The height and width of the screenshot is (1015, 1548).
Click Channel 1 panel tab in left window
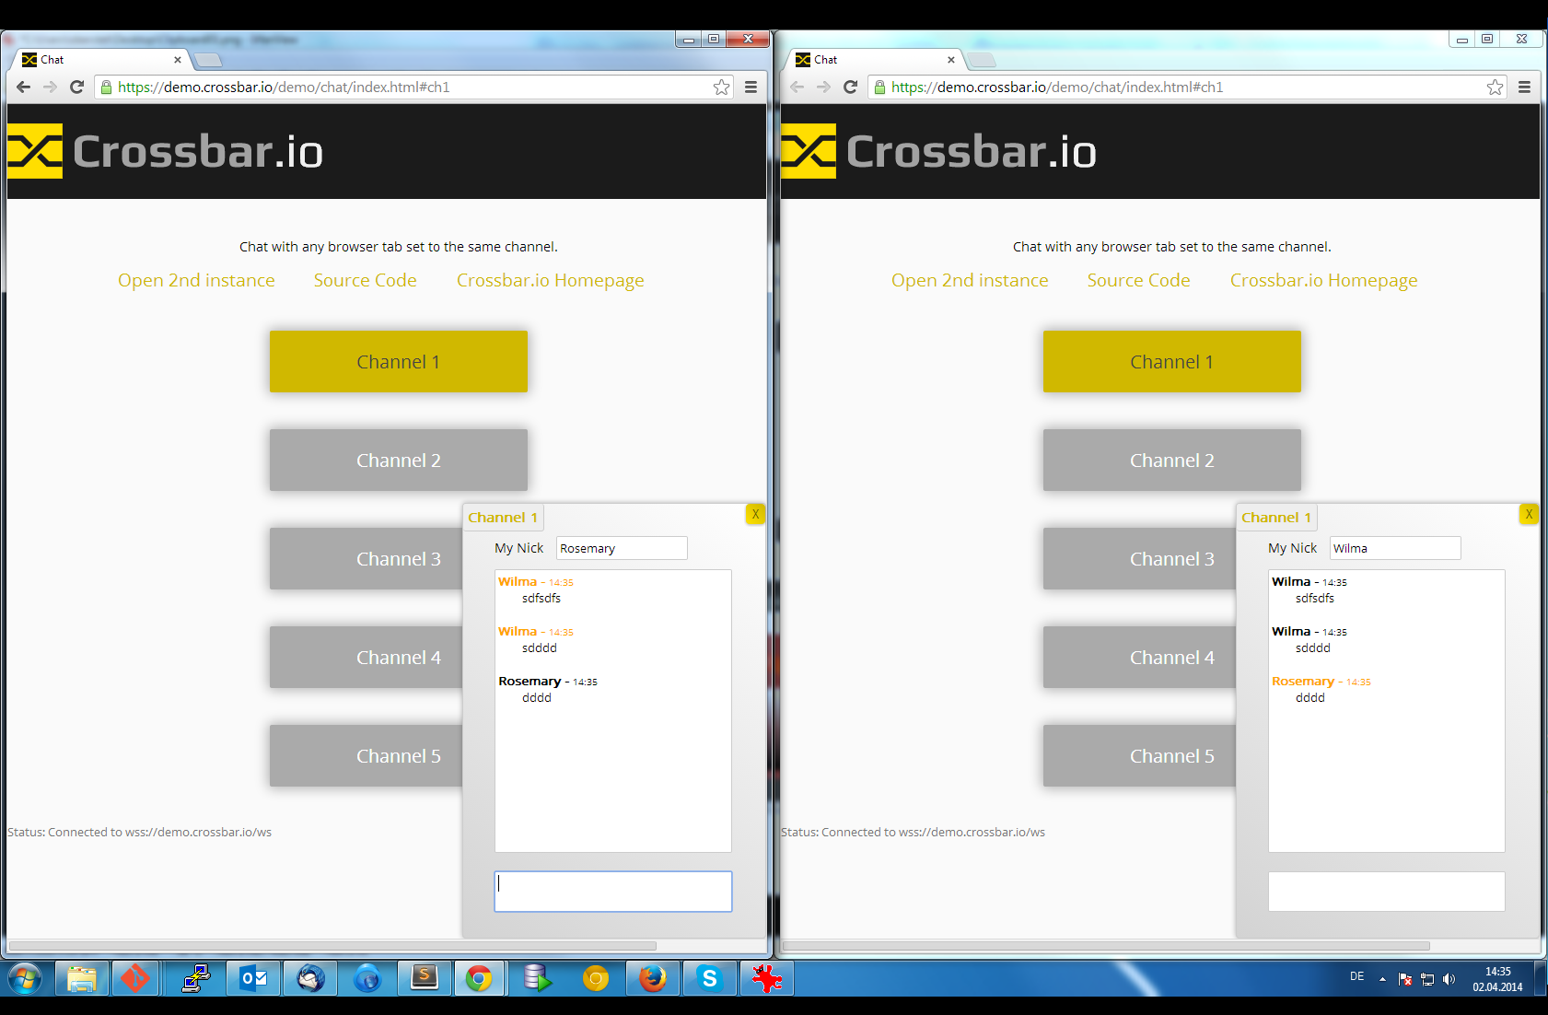(503, 518)
